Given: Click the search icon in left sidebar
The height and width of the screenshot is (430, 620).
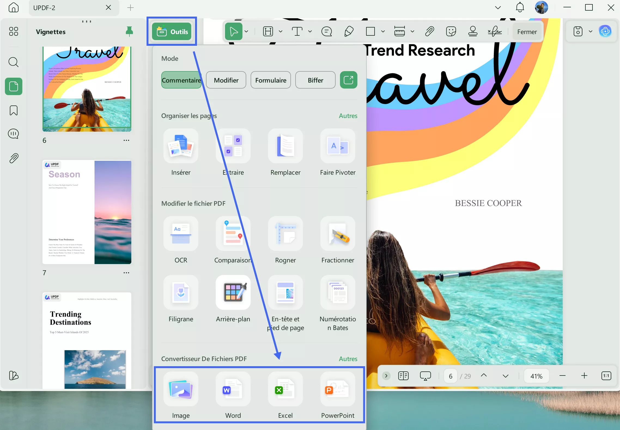Looking at the screenshot, I should coord(13,62).
